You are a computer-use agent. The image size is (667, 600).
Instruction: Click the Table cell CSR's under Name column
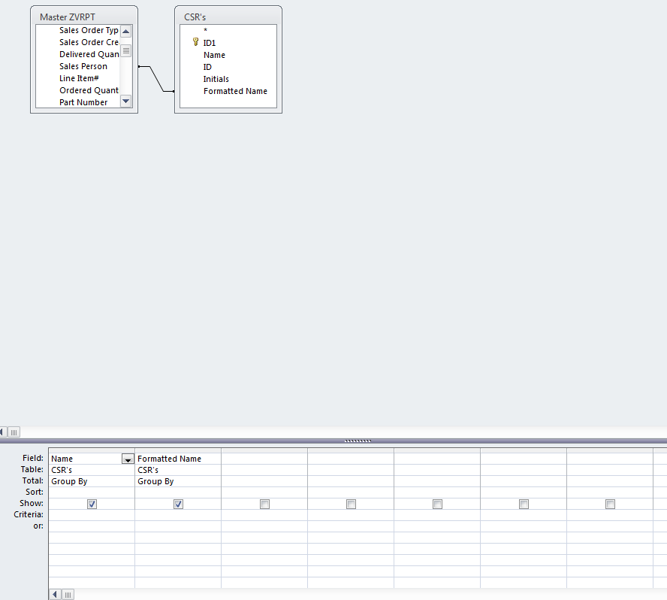coord(92,470)
